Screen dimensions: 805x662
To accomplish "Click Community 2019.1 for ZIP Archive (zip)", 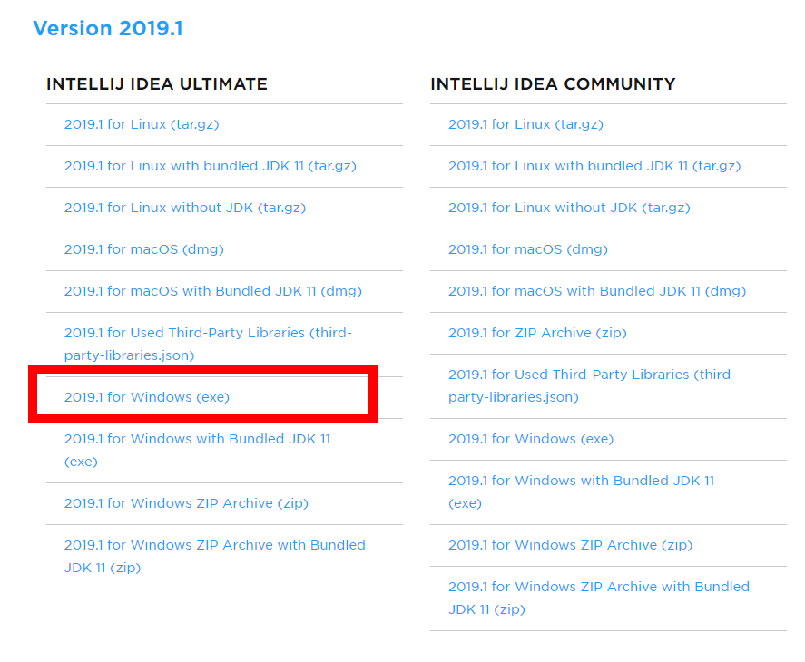I will (537, 333).
